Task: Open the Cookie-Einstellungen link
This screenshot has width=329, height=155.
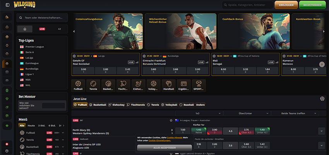Action: click(x=159, y=141)
